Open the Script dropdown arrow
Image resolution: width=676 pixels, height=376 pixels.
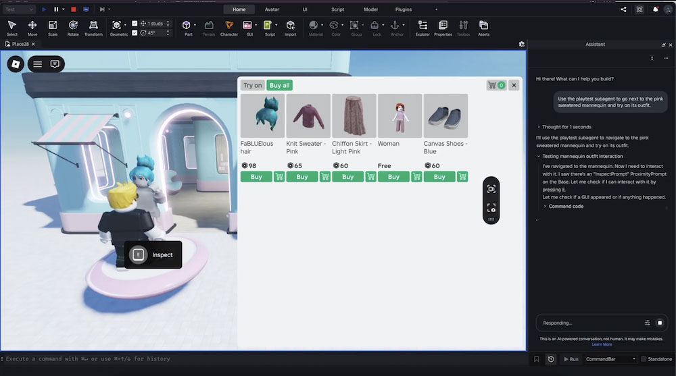pos(276,25)
